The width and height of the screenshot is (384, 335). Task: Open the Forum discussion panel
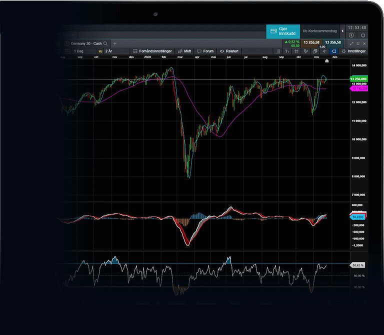coord(205,51)
